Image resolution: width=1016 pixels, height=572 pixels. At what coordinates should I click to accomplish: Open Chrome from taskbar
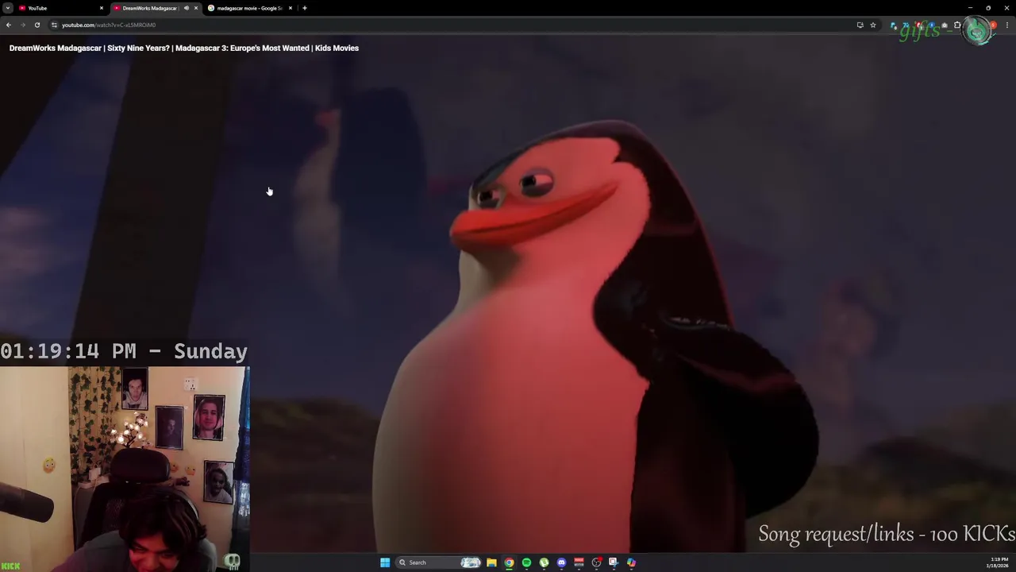(x=509, y=562)
